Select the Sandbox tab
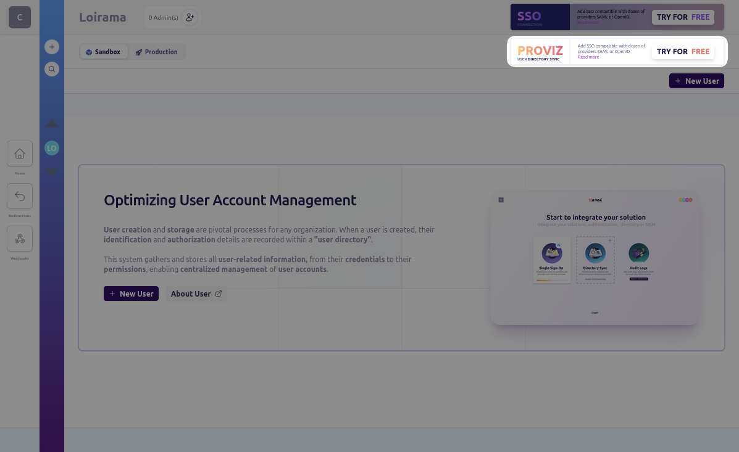 pyautogui.click(x=104, y=51)
